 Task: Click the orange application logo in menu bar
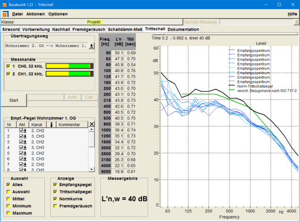[6, 14]
